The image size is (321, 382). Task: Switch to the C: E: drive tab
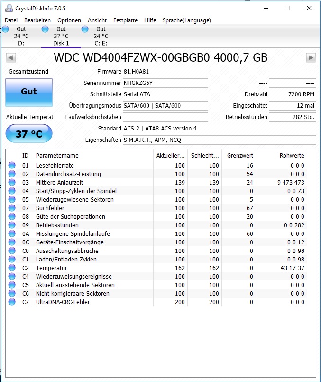(101, 36)
